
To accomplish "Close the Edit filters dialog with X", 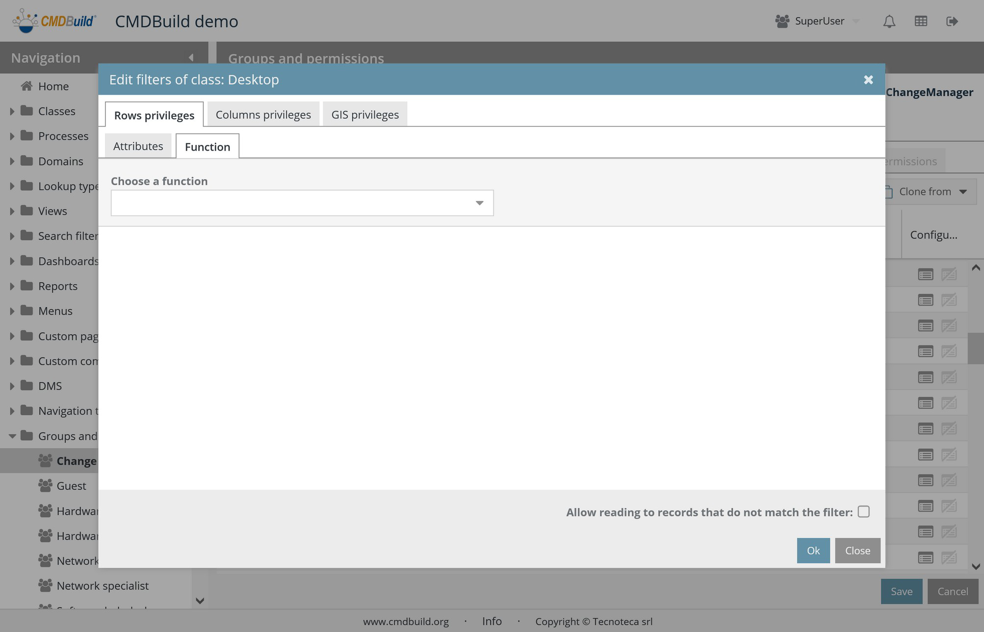I will pos(868,79).
